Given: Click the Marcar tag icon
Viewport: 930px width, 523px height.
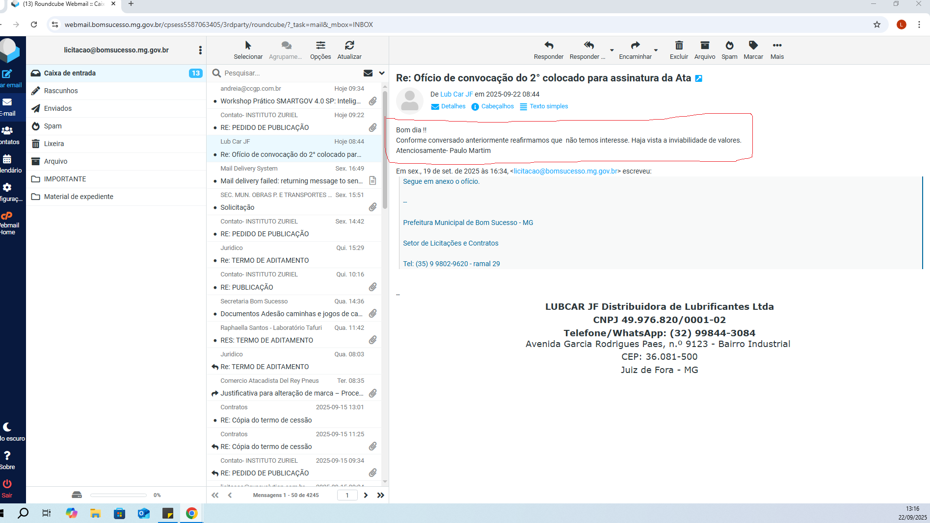Looking at the screenshot, I should (753, 46).
